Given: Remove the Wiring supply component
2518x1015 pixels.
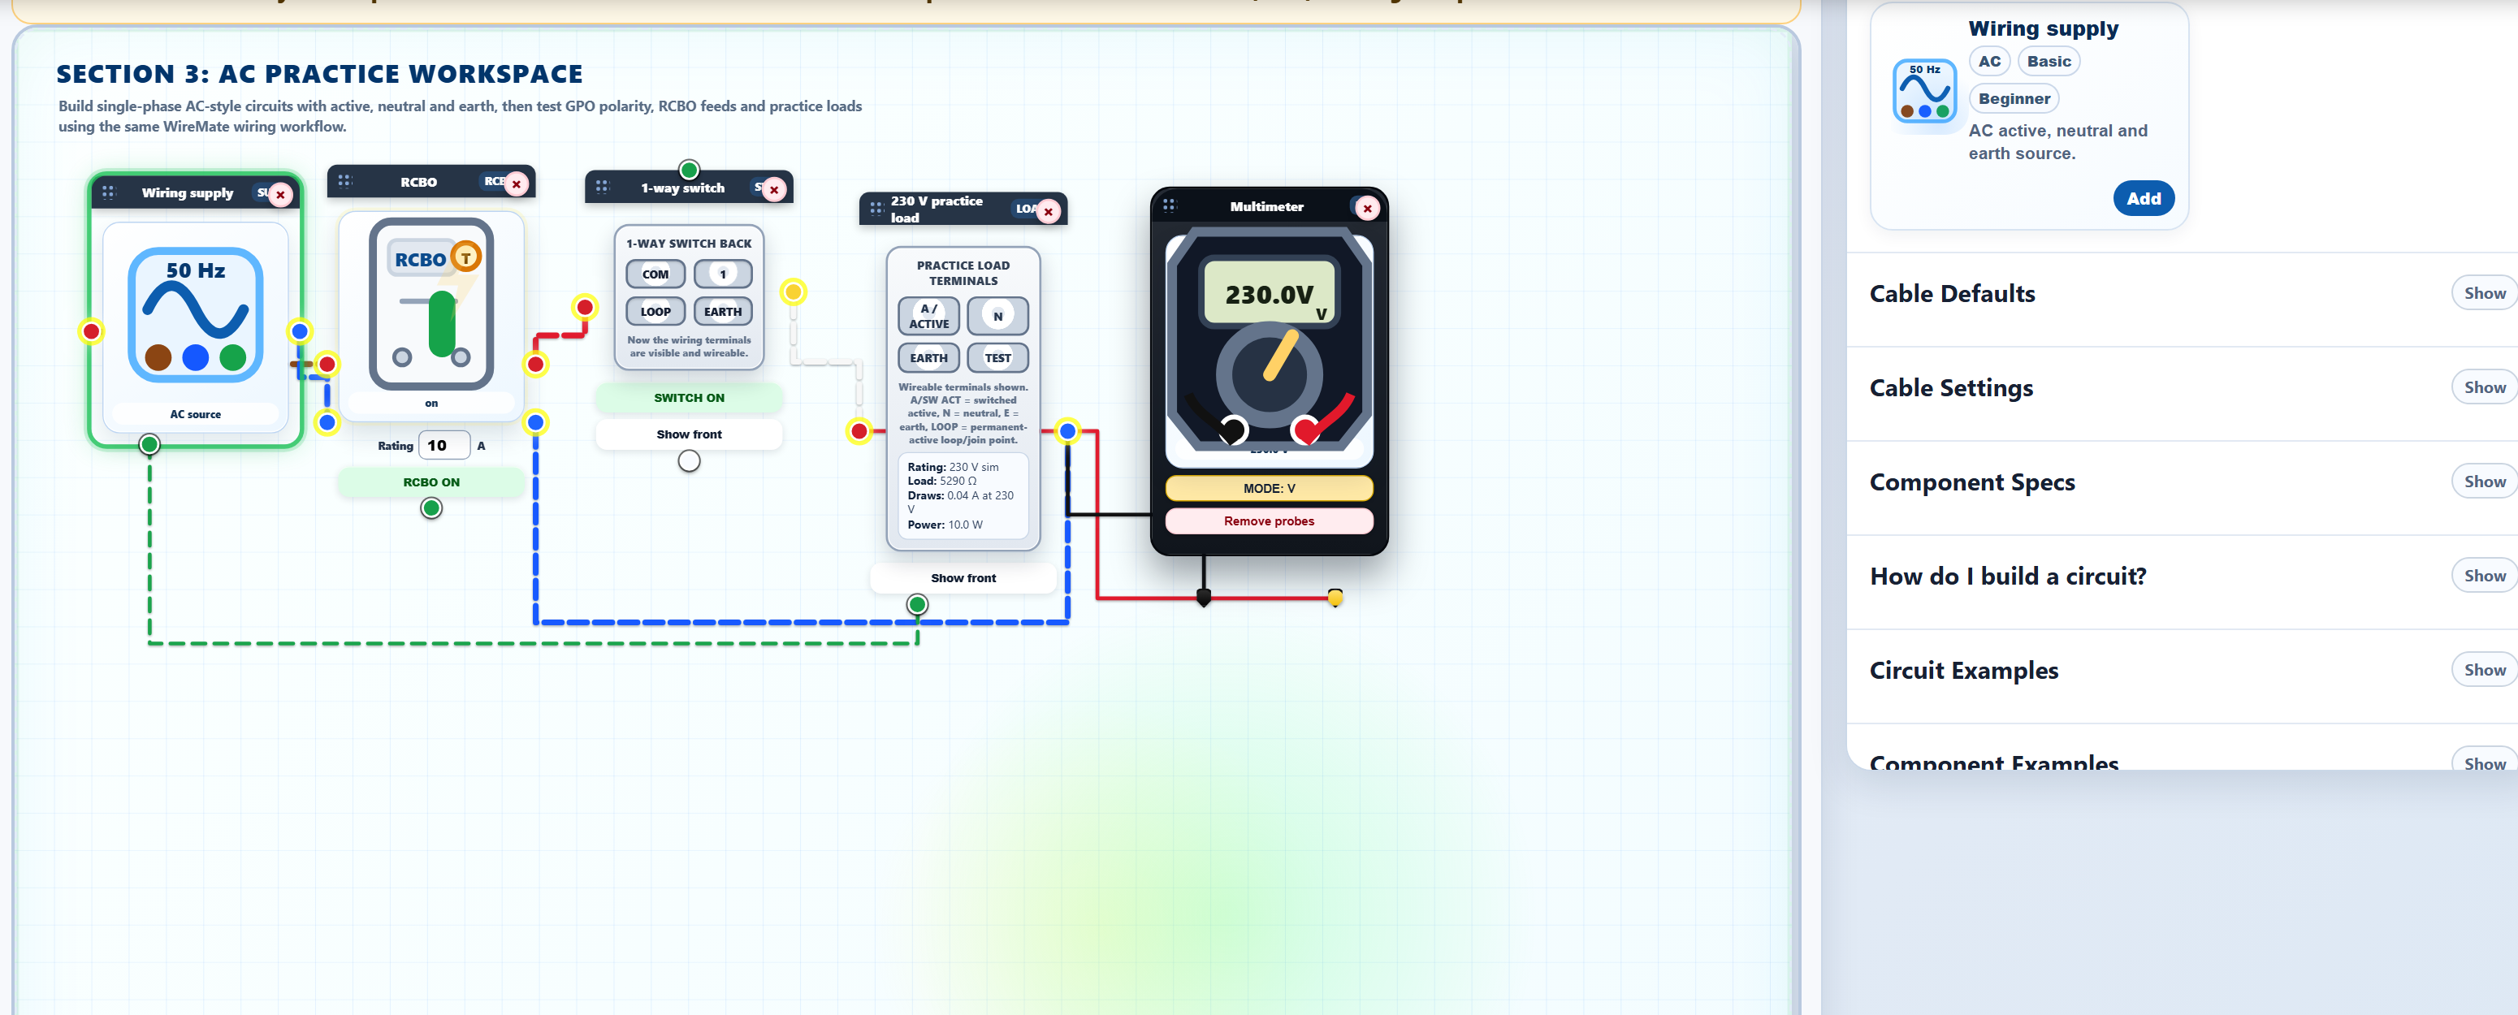Looking at the screenshot, I should point(280,194).
